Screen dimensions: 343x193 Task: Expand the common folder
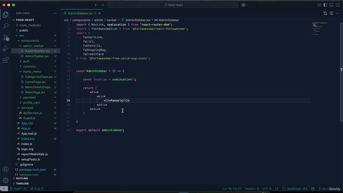(36, 66)
